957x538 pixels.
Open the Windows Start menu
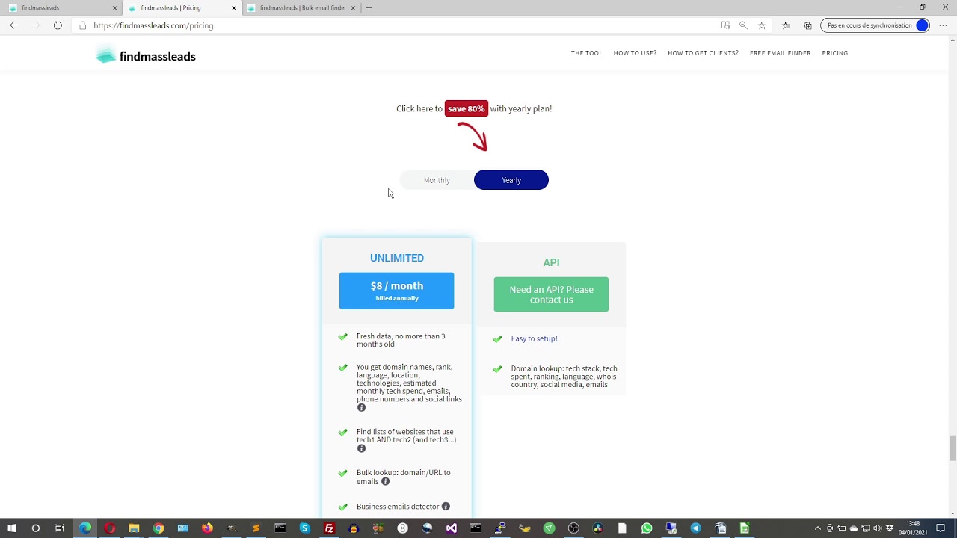pyautogui.click(x=11, y=528)
